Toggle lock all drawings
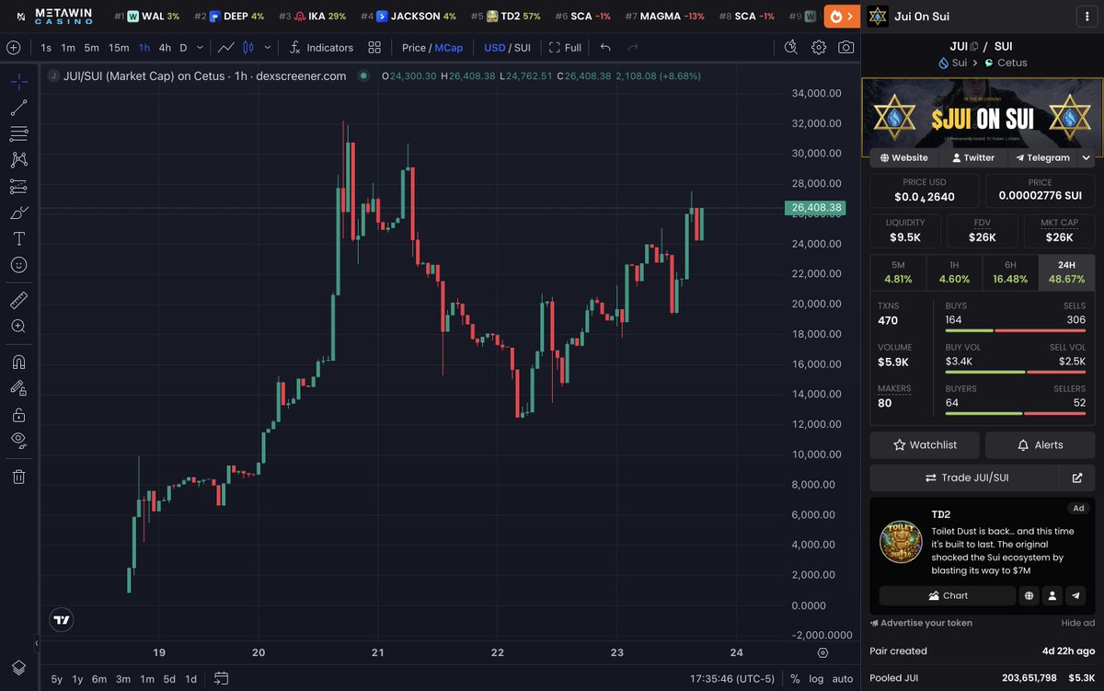1104x691 pixels. click(18, 414)
